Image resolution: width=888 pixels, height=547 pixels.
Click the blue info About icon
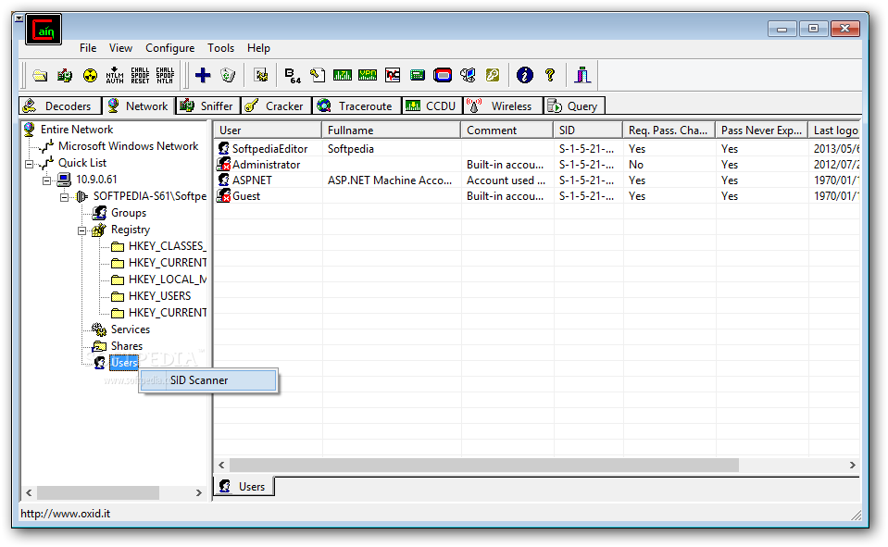525,75
